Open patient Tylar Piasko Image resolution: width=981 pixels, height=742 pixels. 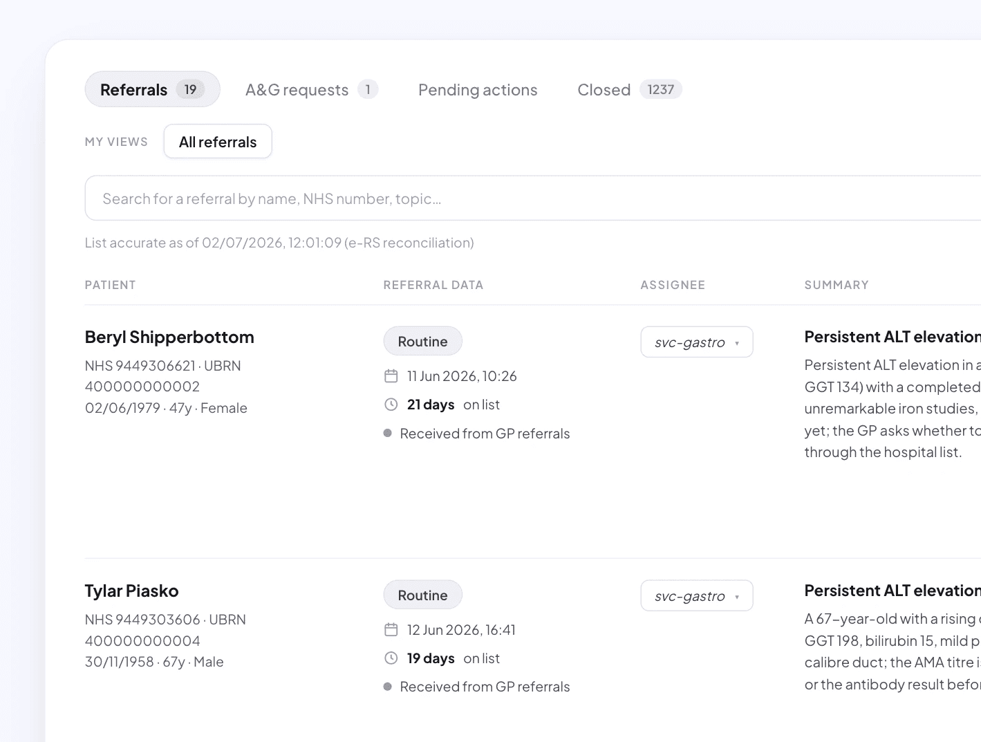pyautogui.click(x=131, y=591)
